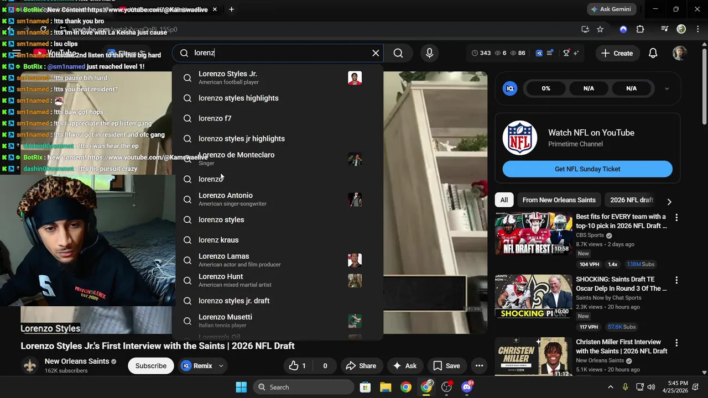Open Windows Start menu
708x398 pixels.
[x=241, y=387]
